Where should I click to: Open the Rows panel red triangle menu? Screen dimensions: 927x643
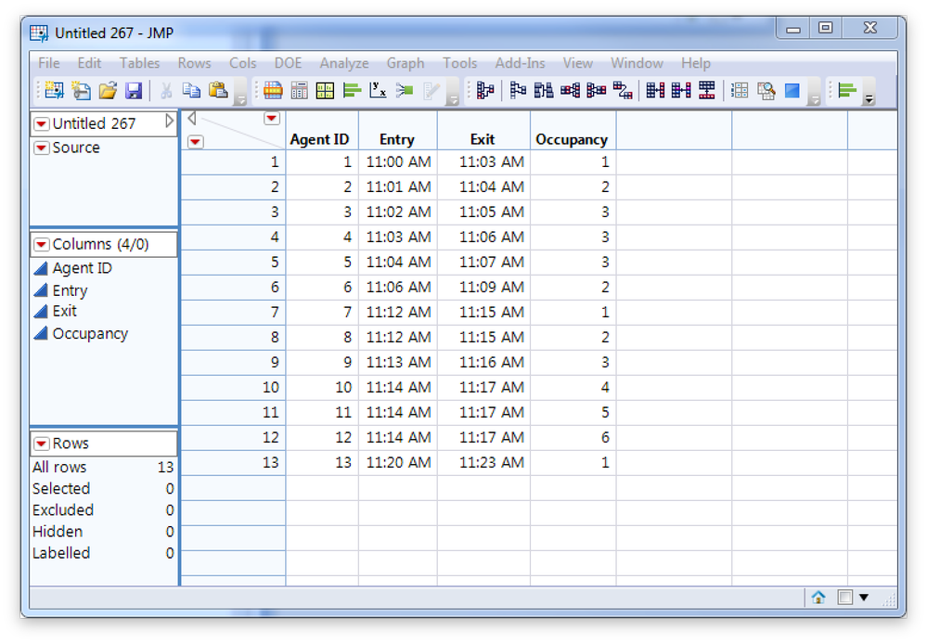tap(42, 444)
